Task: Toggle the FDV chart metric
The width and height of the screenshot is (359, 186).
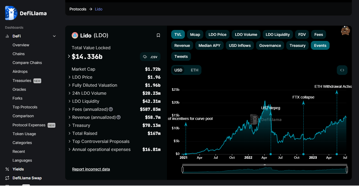Action: click(x=302, y=35)
